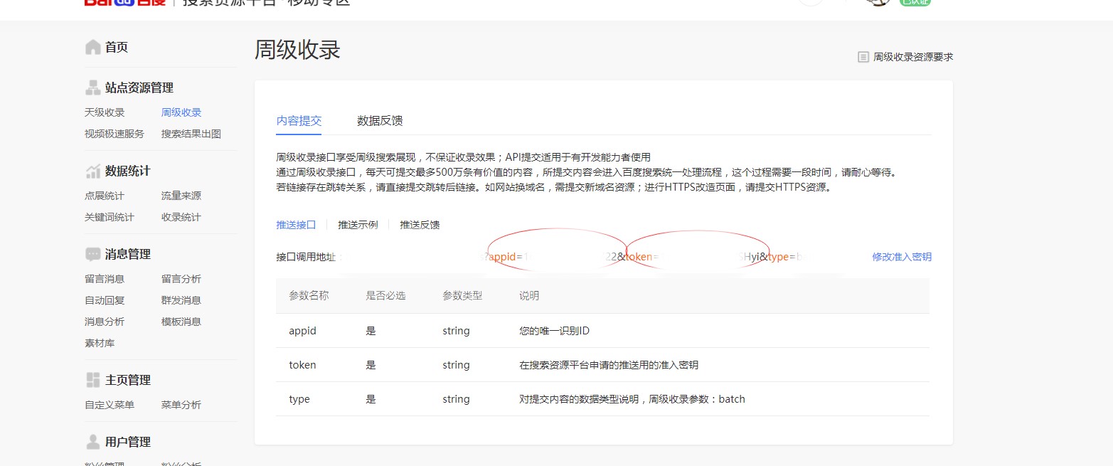Click the 用户管理 person icon

coord(92,441)
